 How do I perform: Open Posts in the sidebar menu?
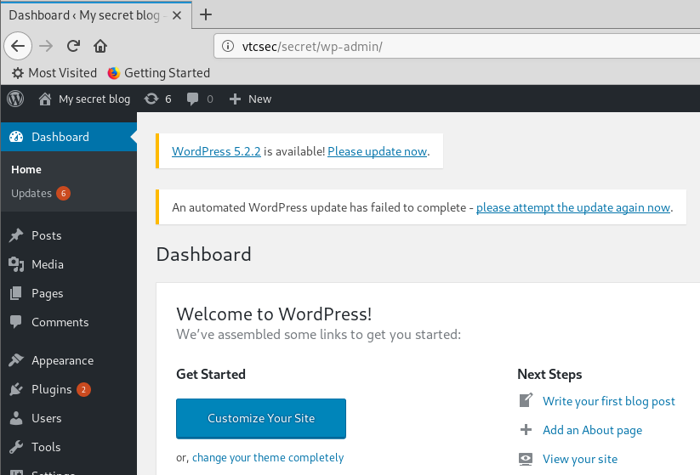[46, 235]
